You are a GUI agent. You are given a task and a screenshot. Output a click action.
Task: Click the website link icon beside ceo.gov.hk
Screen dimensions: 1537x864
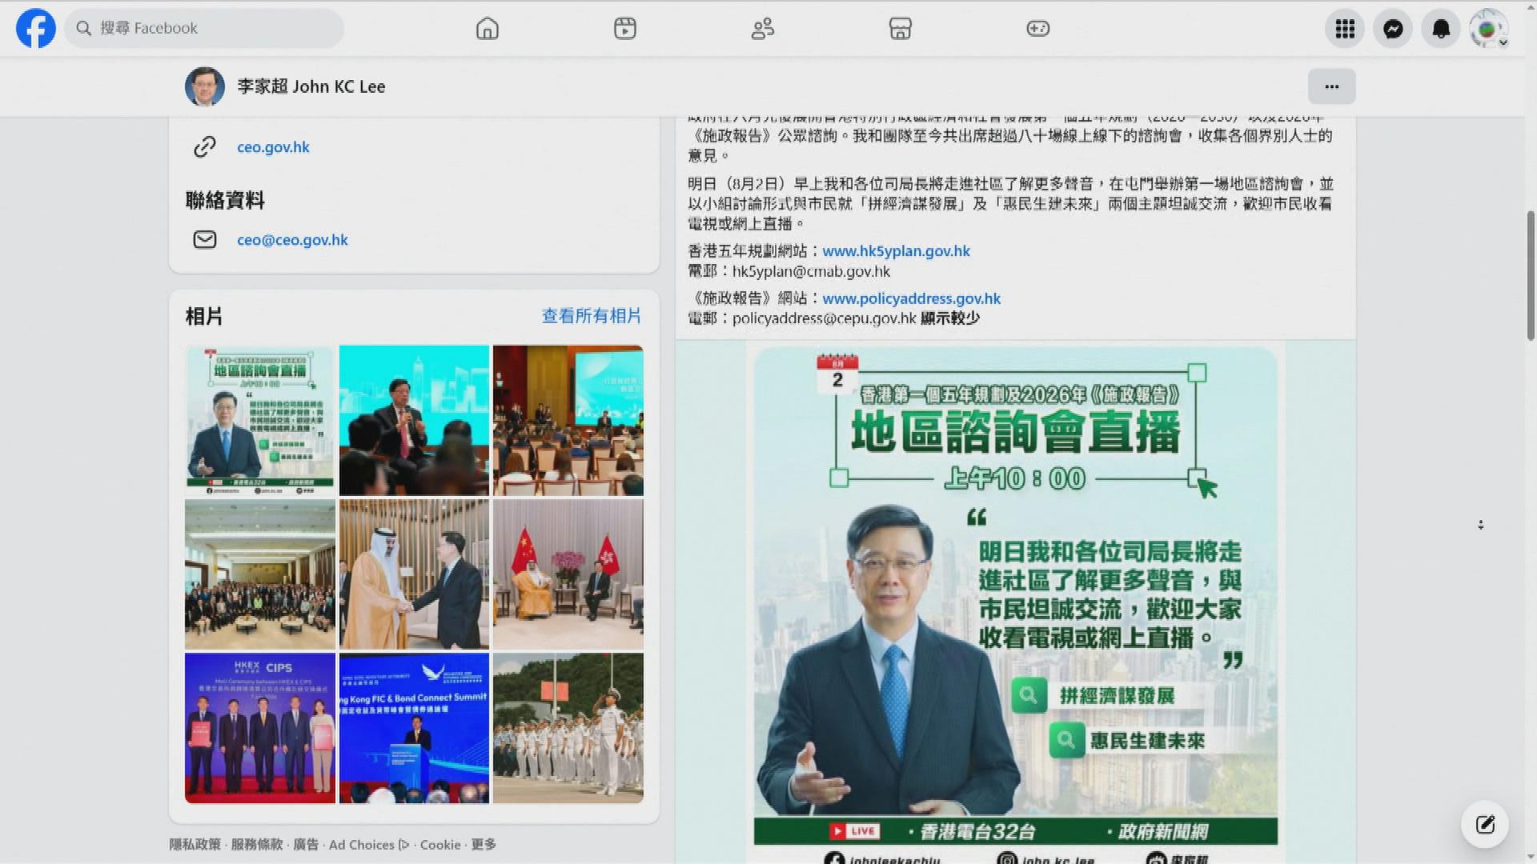pos(205,146)
